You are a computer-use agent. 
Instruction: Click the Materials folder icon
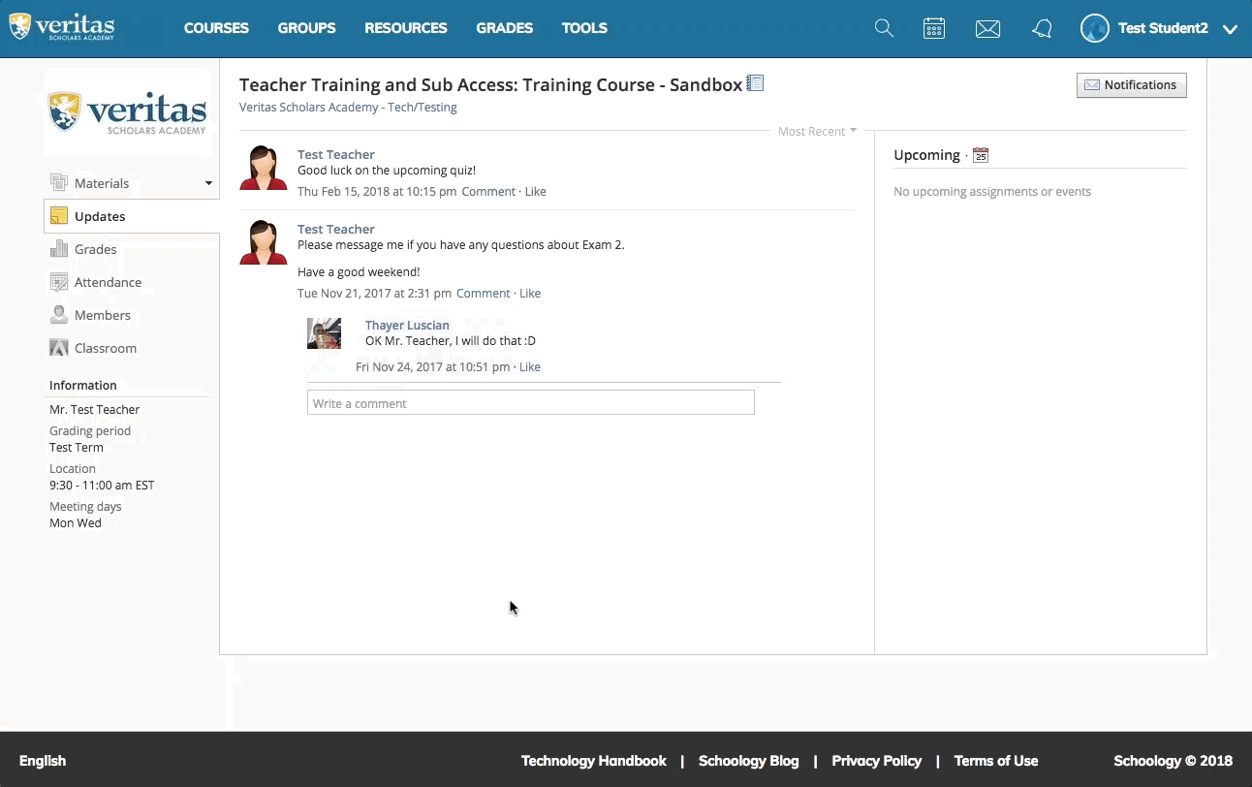[59, 183]
